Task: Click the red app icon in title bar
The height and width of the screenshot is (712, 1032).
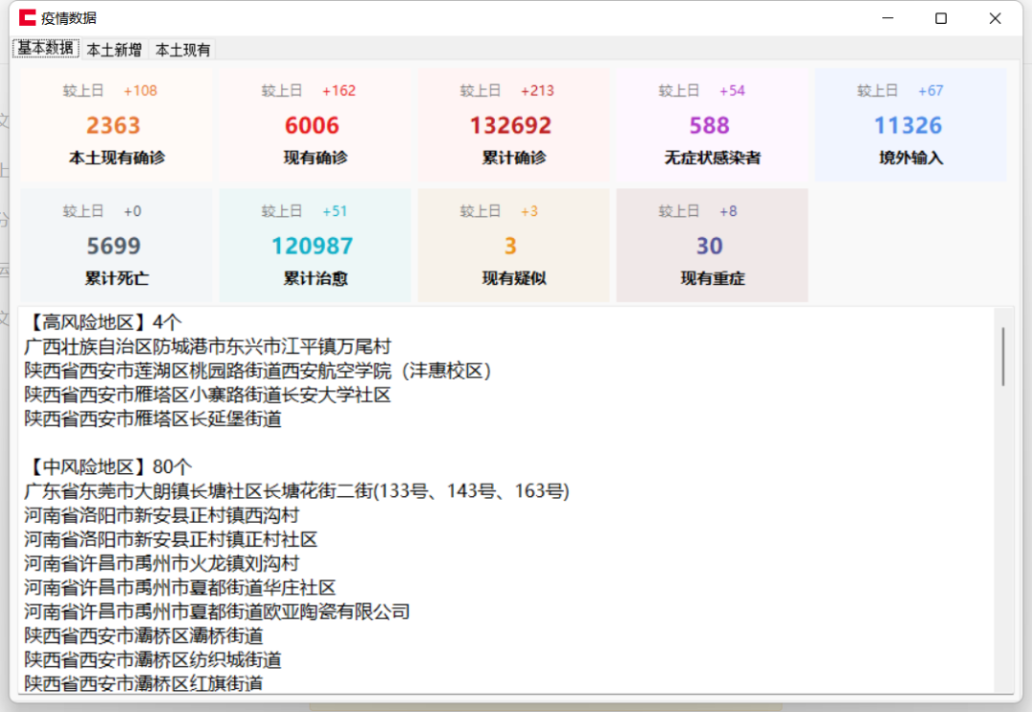Action: tap(28, 18)
